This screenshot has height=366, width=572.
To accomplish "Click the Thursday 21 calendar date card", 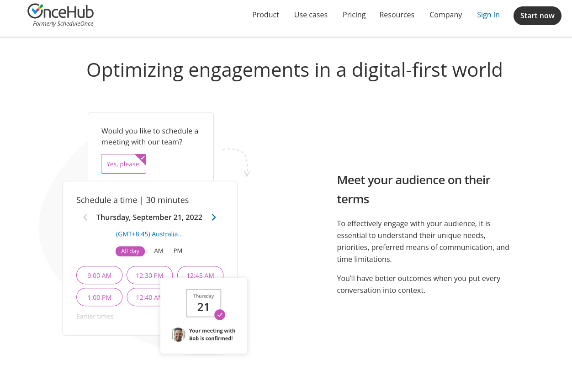I will pos(203,303).
